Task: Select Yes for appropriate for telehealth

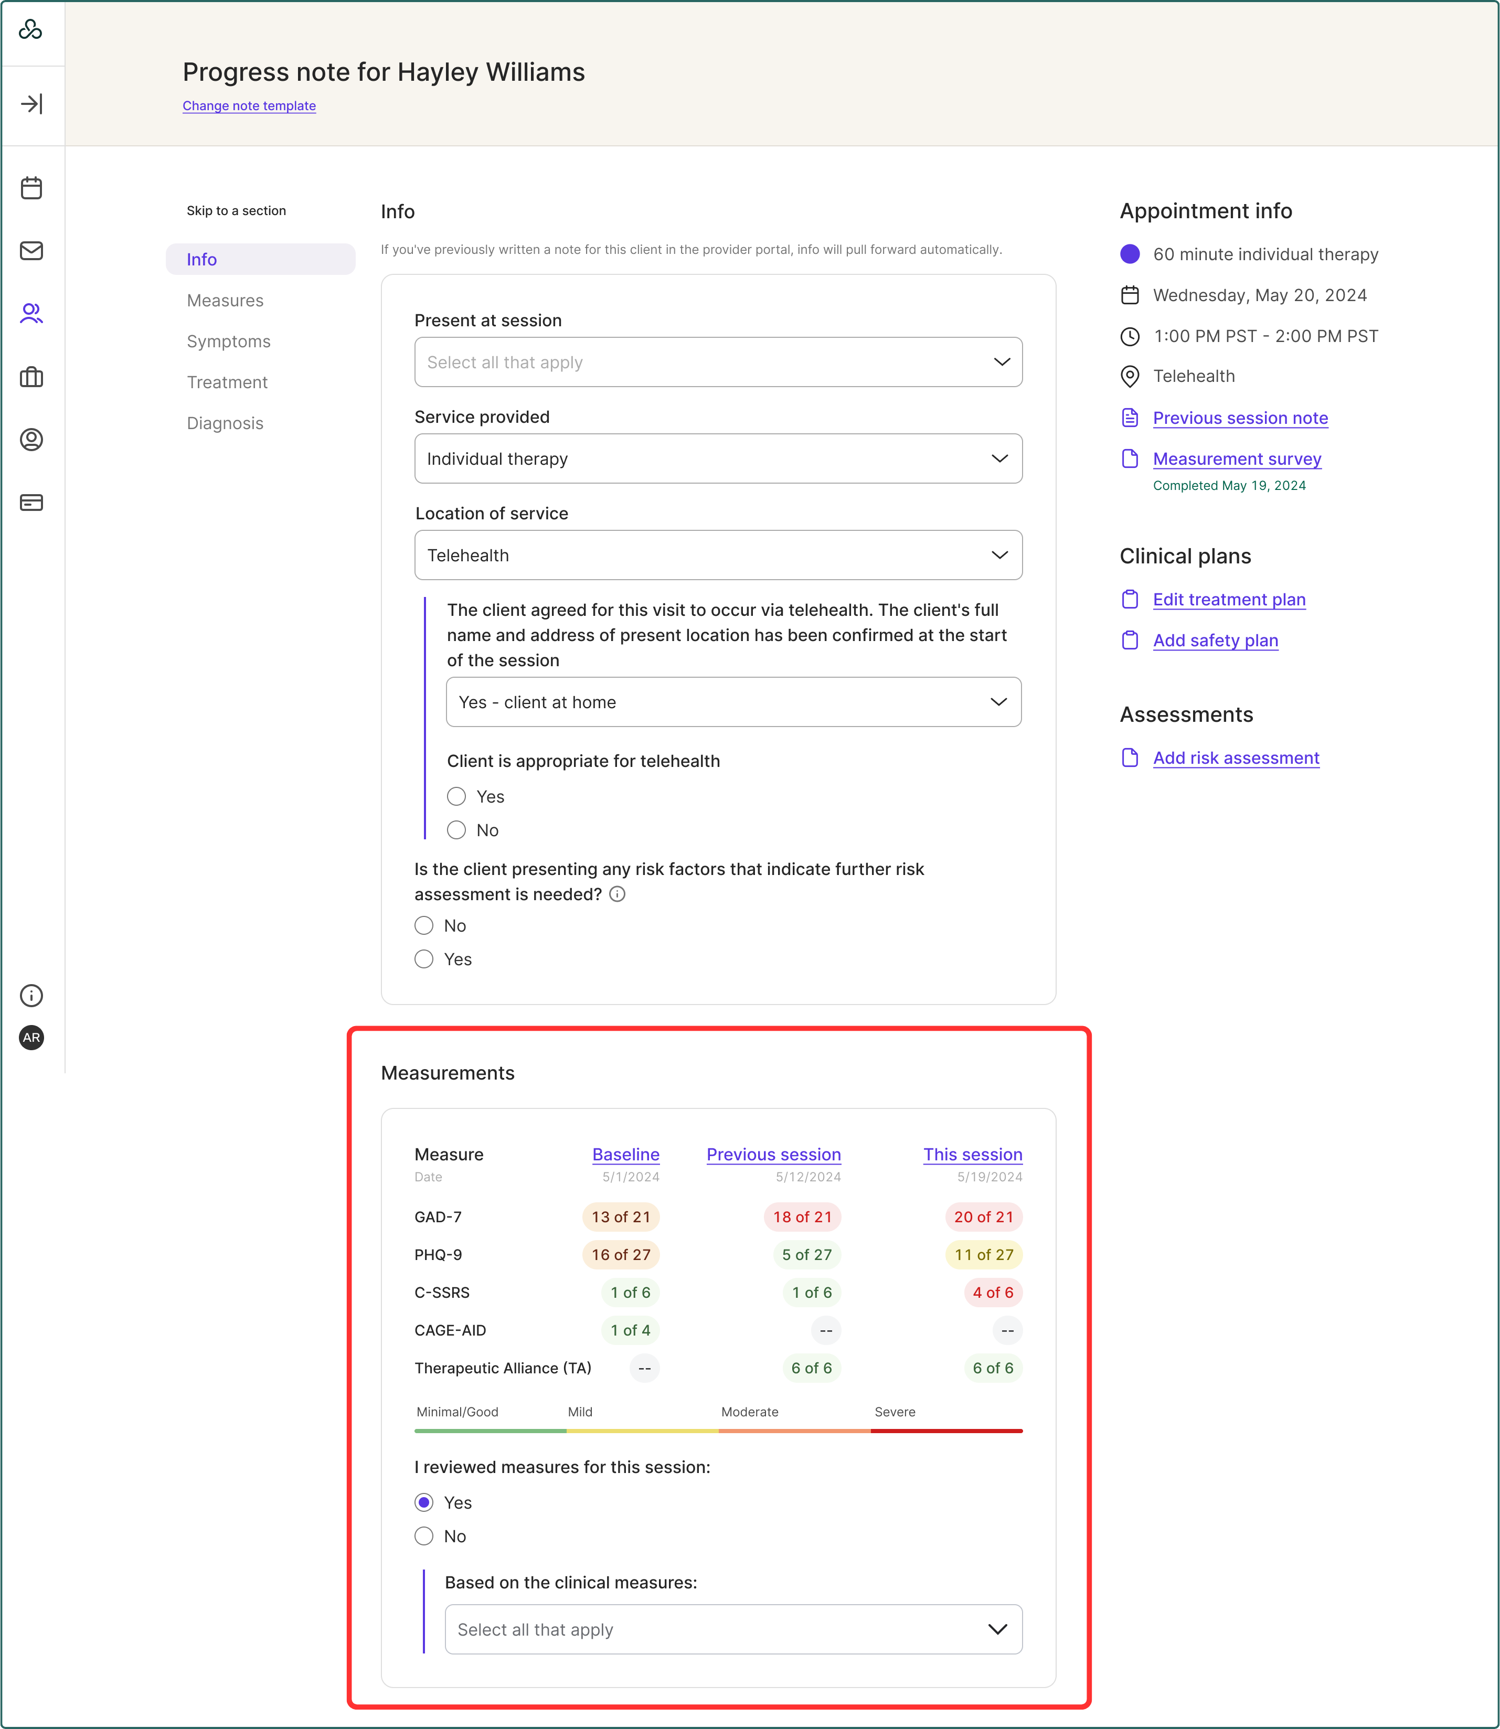Action: tap(456, 796)
